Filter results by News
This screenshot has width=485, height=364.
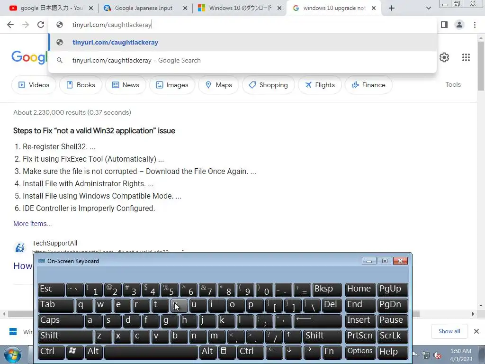point(126,85)
